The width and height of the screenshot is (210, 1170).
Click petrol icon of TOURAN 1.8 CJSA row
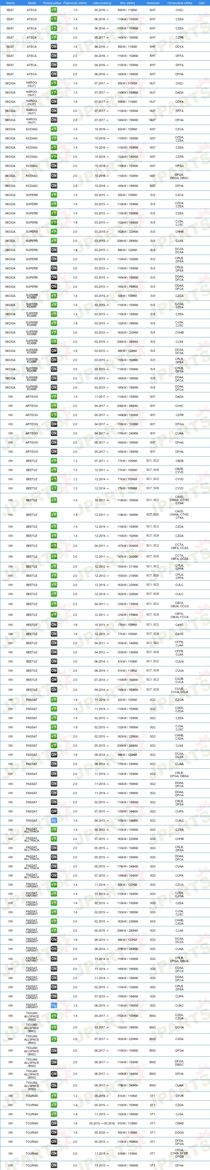click(54, 1114)
